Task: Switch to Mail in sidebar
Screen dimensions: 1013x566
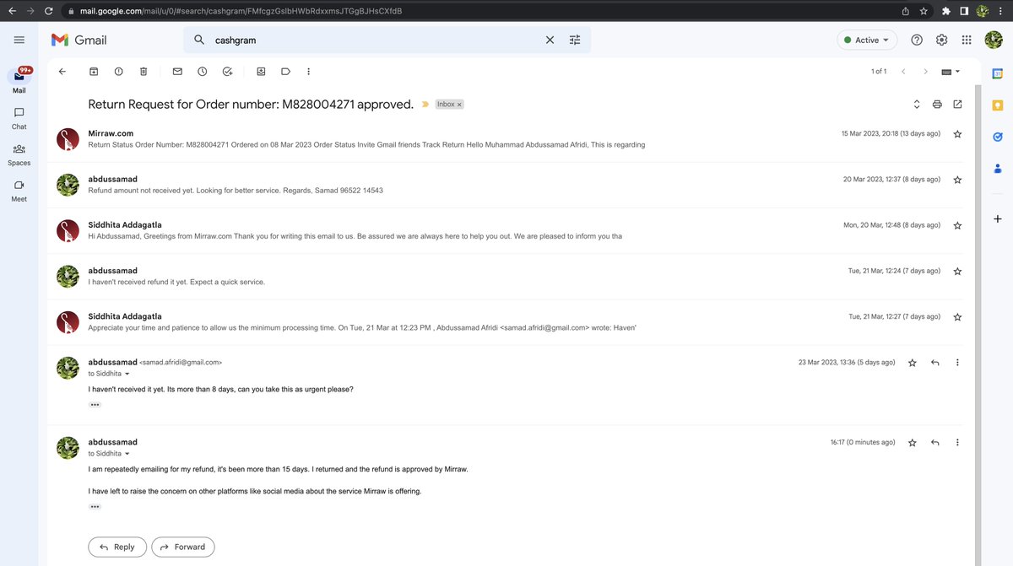Action: point(19,80)
